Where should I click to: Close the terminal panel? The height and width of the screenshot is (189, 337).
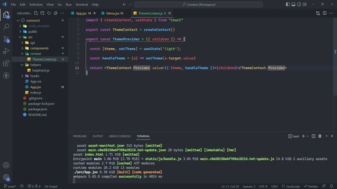pyautogui.click(x=332, y=136)
